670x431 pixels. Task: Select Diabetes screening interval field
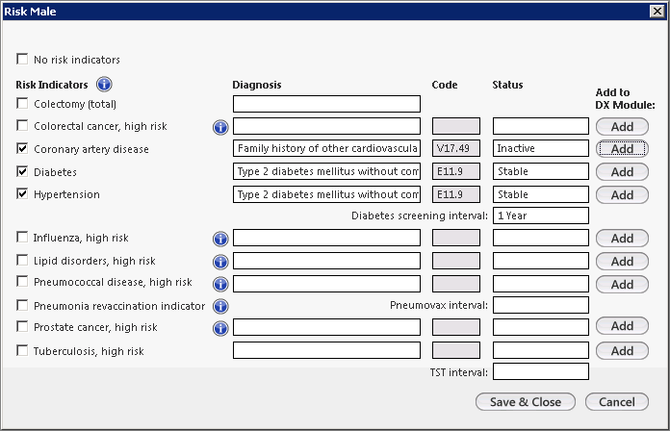coord(540,216)
